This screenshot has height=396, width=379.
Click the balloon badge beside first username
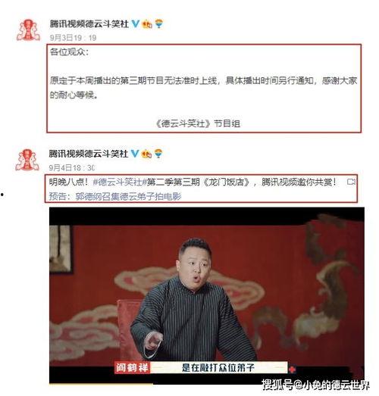[159, 23]
